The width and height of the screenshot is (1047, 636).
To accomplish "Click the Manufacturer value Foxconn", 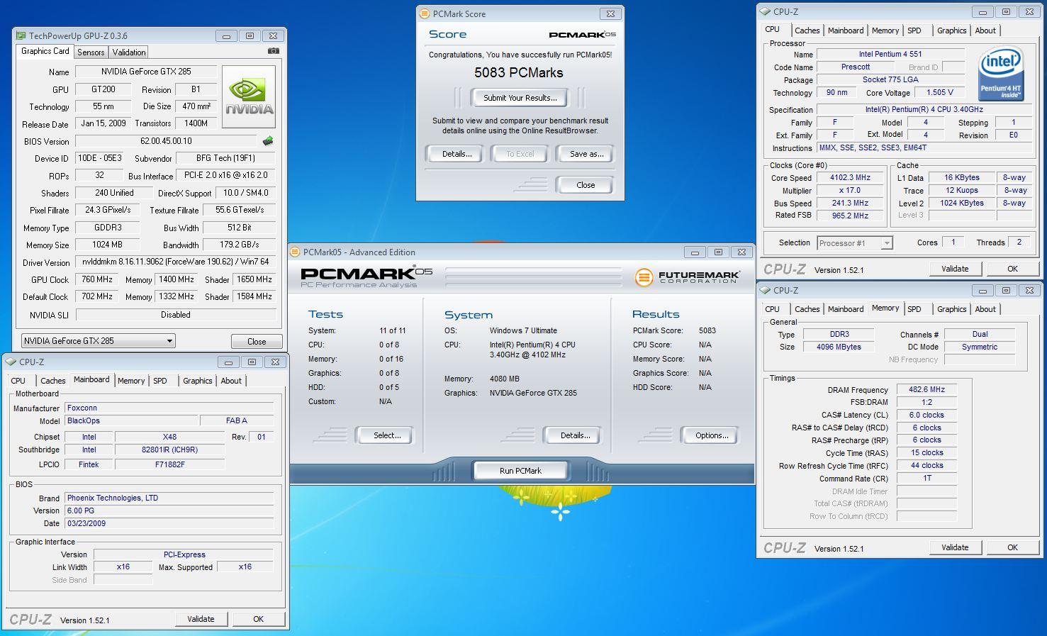I will pyautogui.click(x=169, y=408).
